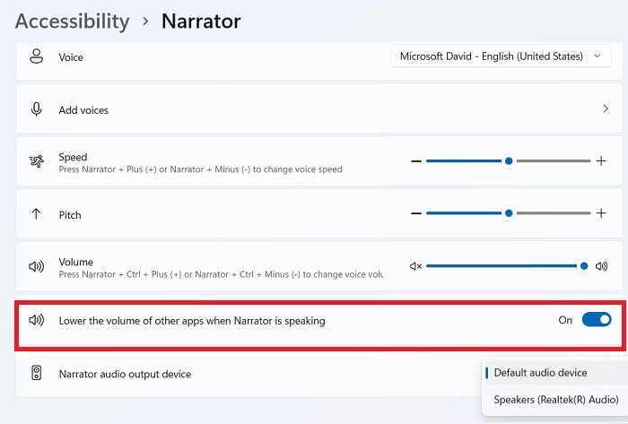This screenshot has width=628, height=424.
Task: Decrease speed with the minus button
Action: [415, 161]
